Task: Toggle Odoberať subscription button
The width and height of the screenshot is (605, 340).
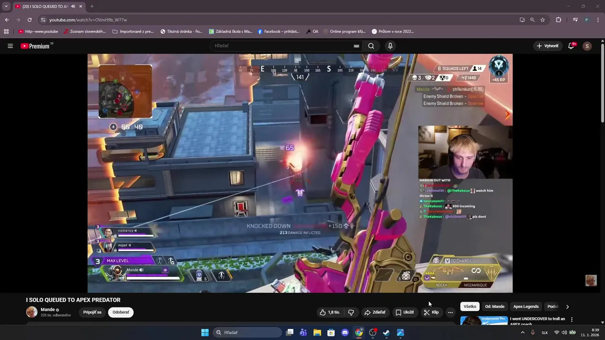Action: 121,312
